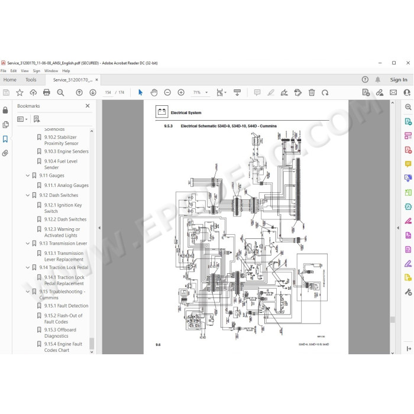Click the Sign In link

click(399, 80)
